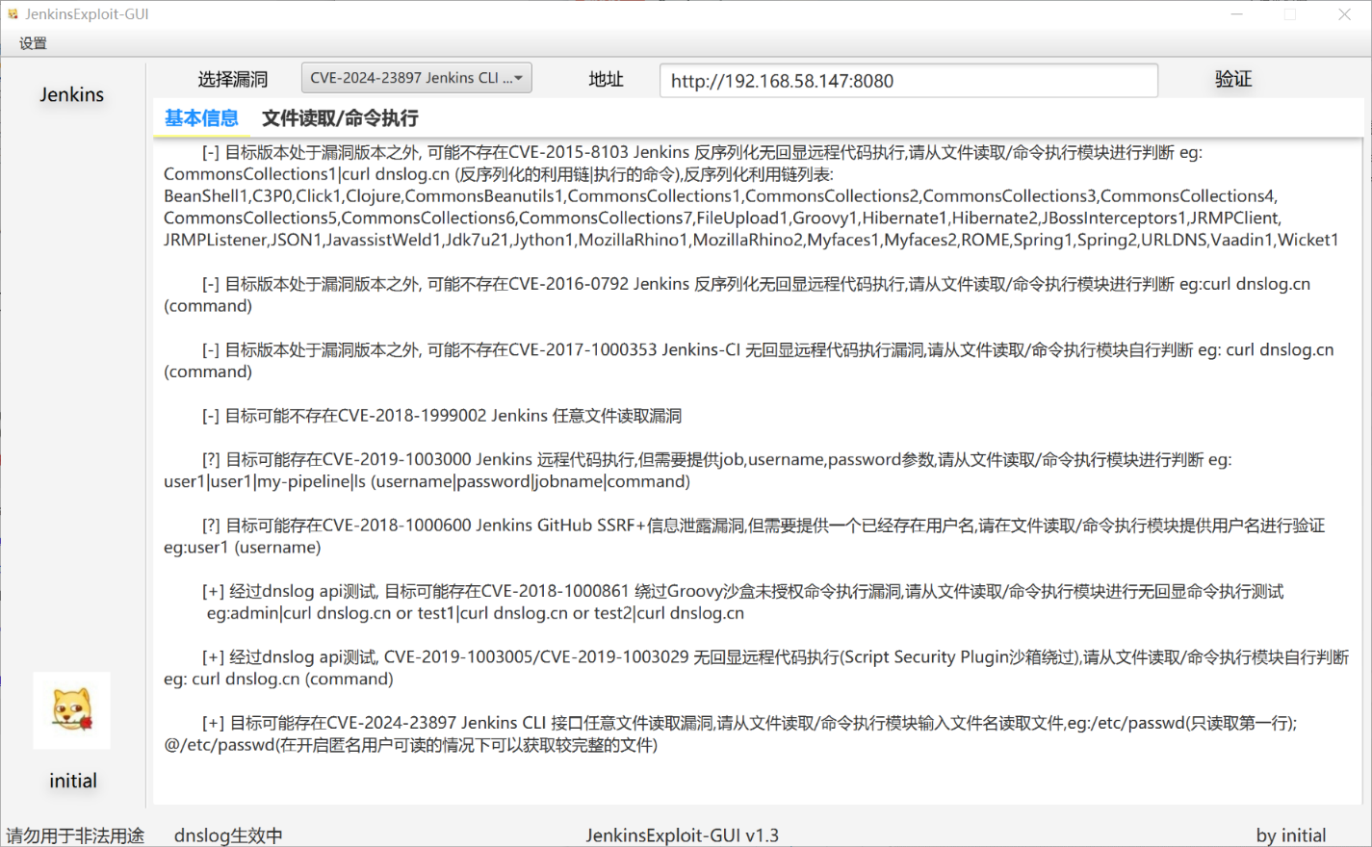Click the CVE-2019-1003005/CVE-2019-1003029 result line
The width and height of the screenshot is (1372, 847).
pos(775,656)
